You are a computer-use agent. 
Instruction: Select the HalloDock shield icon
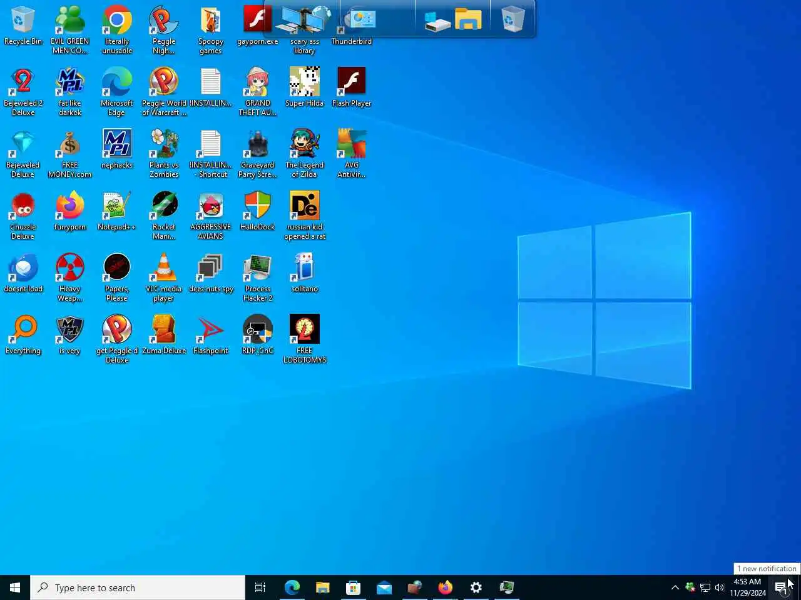pyautogui.click(x=258, y=211)
